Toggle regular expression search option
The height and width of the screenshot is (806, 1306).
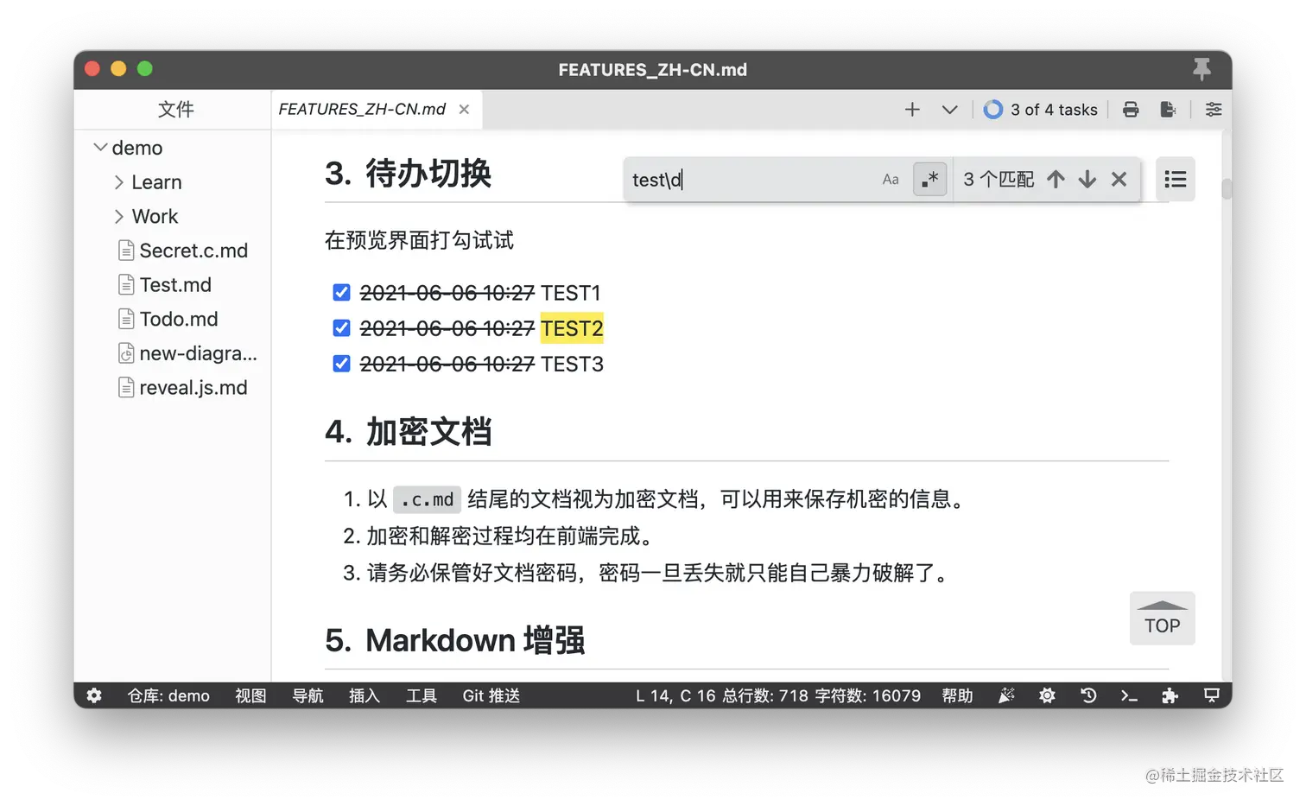[x=929, y=180]
